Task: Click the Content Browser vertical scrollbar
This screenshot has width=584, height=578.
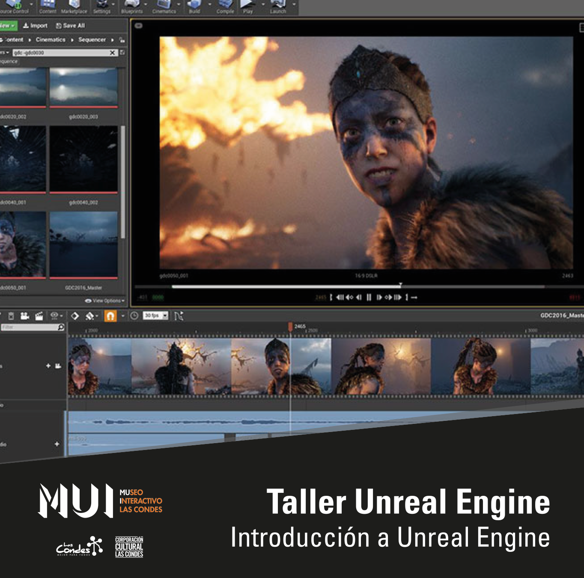Action: (123, 182)
